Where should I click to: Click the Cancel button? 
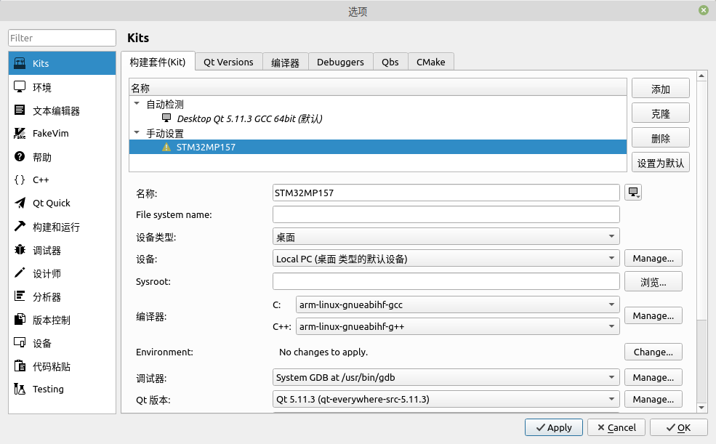tap(616, 427)
